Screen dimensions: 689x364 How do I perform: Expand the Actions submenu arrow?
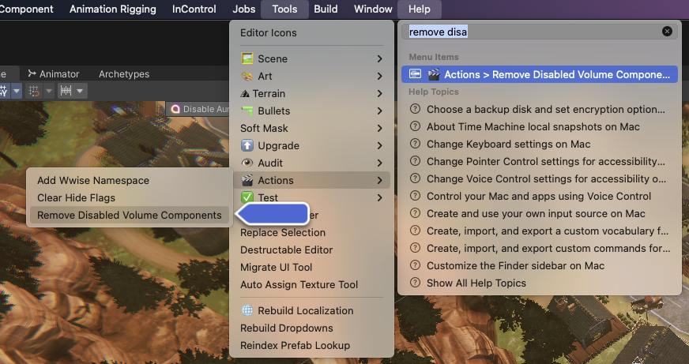click(379, 181)
